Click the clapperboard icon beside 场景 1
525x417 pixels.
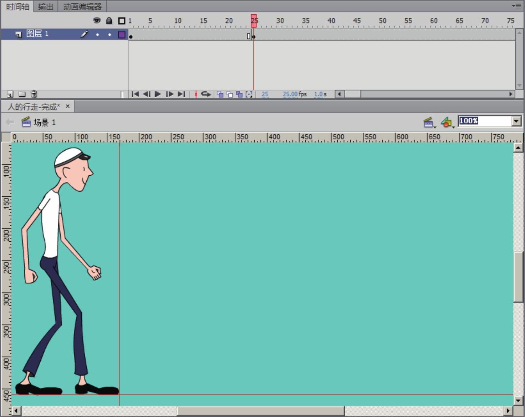click(26, 122)
